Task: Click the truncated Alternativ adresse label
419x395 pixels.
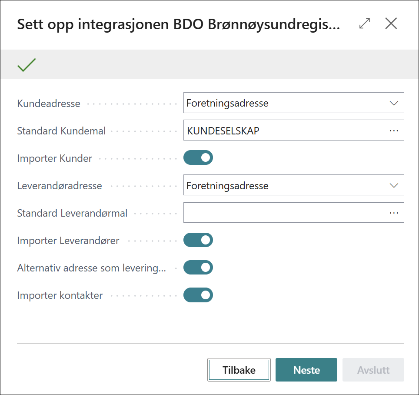Action: click(91, 268)
